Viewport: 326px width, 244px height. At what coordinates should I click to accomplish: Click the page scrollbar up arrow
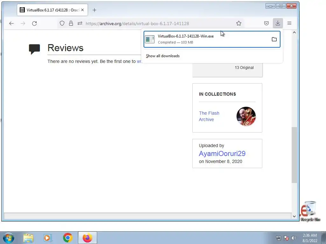click(294, 33)
